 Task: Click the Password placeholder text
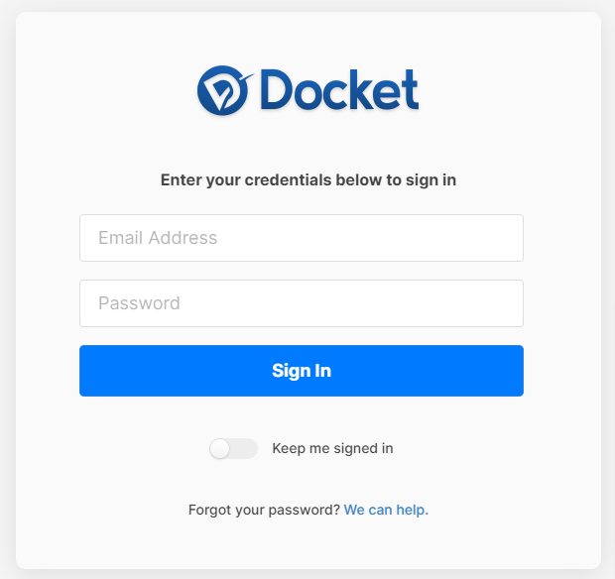(139, 303)
